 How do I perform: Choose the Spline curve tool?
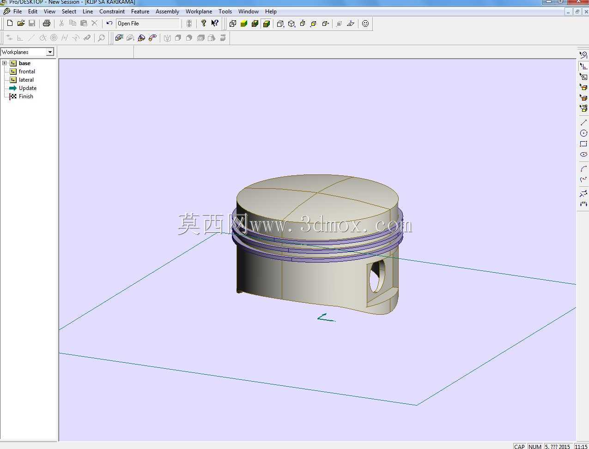click(583, 179)
